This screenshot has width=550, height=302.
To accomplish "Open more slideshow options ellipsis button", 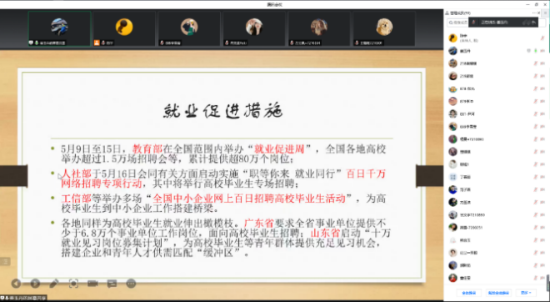I will pyautogui.click(x=131, y=284).
